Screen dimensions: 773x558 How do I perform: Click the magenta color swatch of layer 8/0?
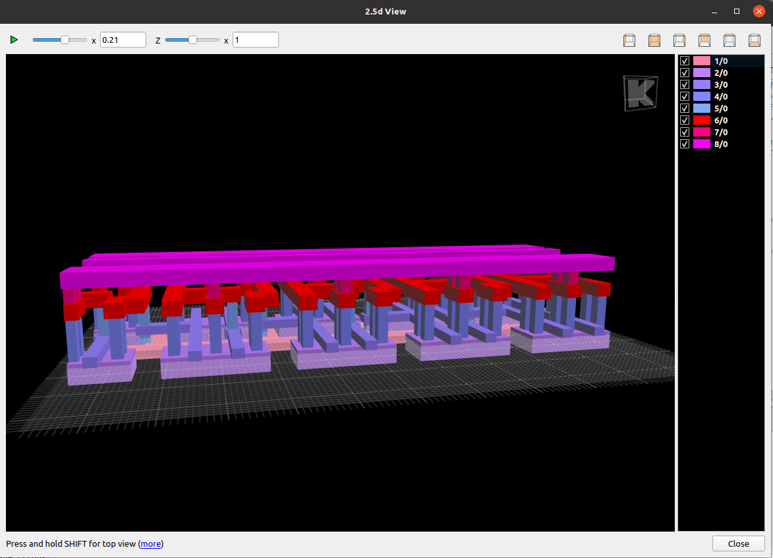click(x=702, y=144)
